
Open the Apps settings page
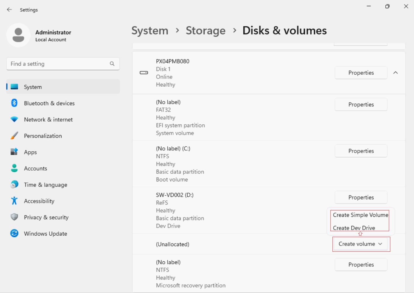coord(30,152)
